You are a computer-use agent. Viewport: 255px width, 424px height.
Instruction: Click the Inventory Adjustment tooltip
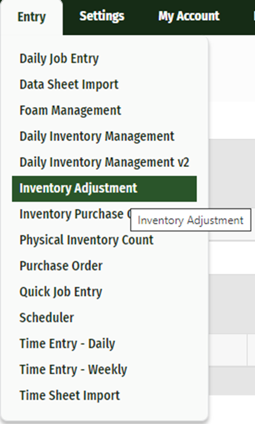point(191,220)
